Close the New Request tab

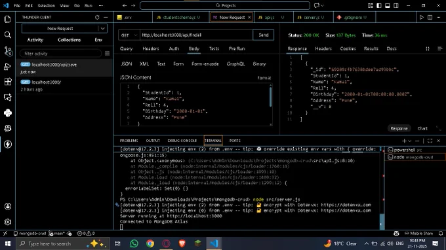tap(249, 17)
